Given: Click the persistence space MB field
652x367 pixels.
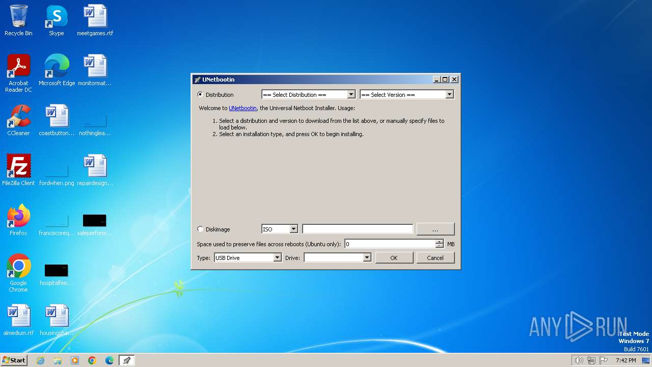Looking at the screenshot, I should pos(390,244).
